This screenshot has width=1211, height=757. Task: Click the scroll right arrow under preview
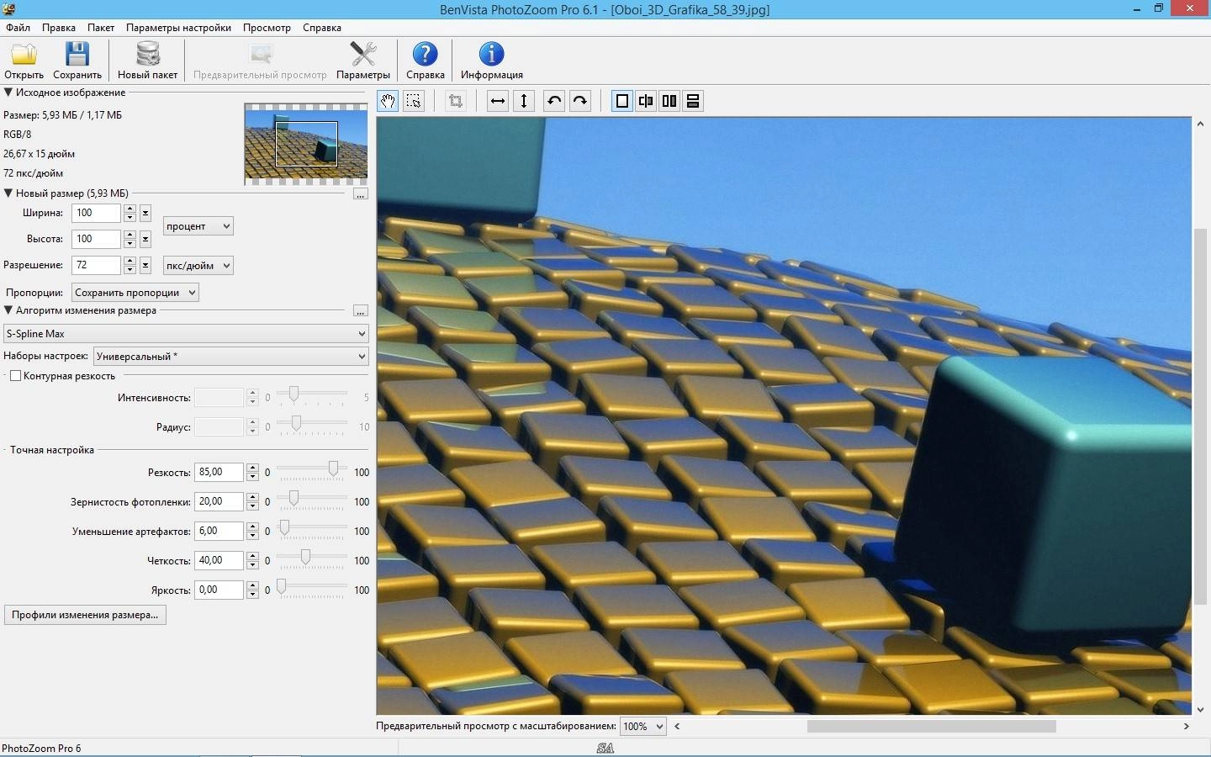[x=1186, y=726]
